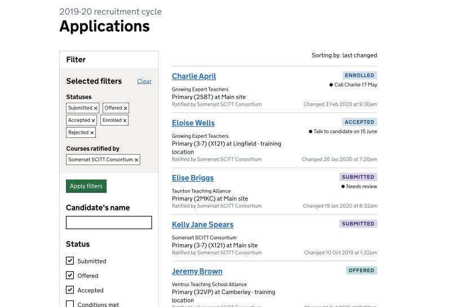Open Eloise Wells's application
Screen dimensions: 451x307
(193, 123)
